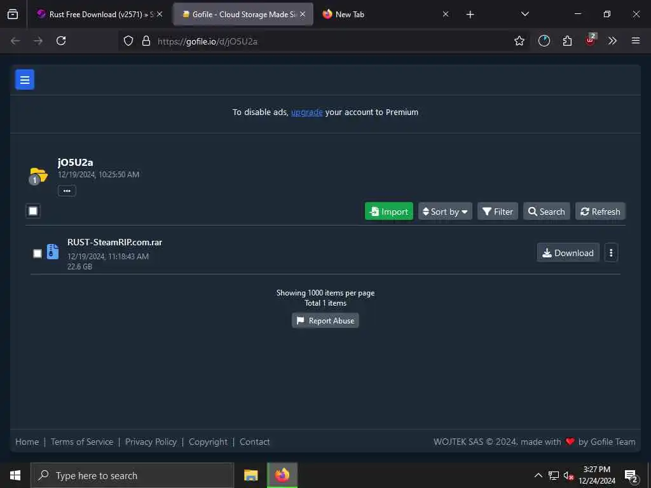Open the circular timer extension icon in toolbar
The height and width of the screenshot is (488, 651).
point(544,41)
